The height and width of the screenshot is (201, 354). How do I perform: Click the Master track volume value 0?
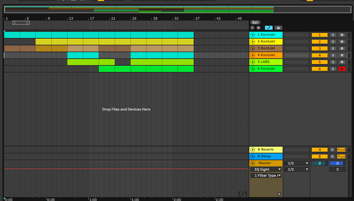[x=319, y=163]
